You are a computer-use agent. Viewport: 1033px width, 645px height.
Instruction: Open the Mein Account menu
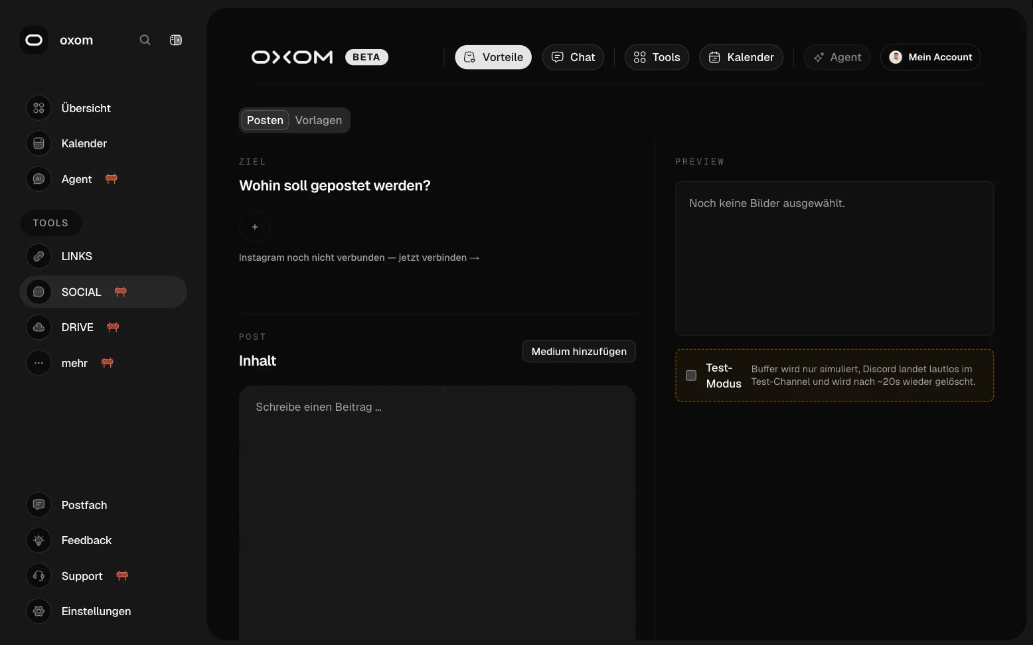(x=931, y=57)
